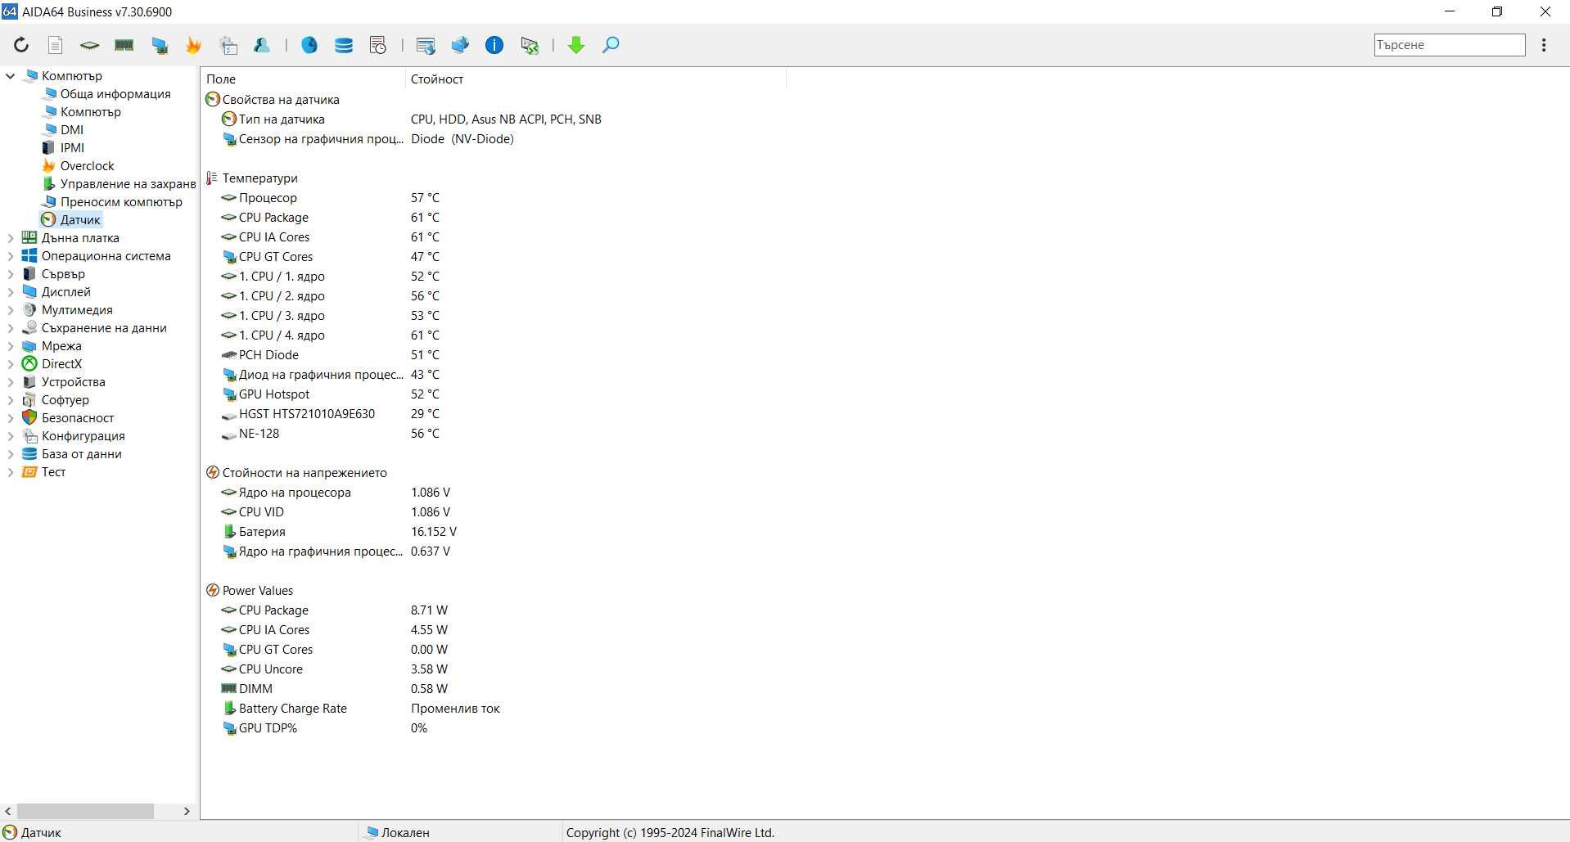Click the Локален status bar entry
The width and height of the screenshot is (1570, 842).
click(x=405, y=833)
